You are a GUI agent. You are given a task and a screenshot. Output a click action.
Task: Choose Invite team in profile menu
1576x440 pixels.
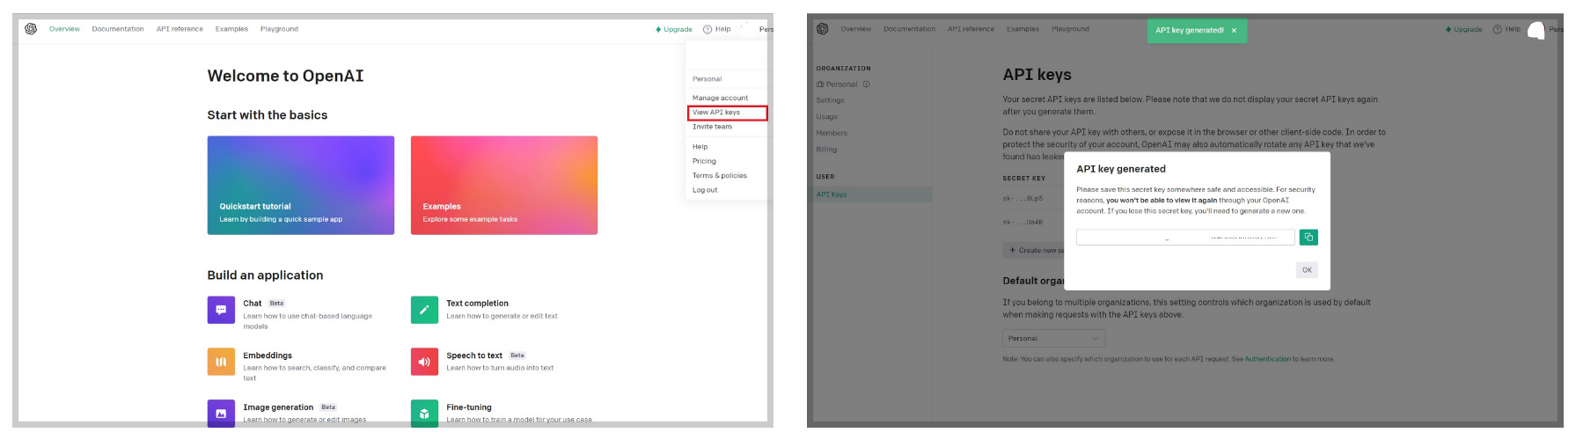(712, 127)
